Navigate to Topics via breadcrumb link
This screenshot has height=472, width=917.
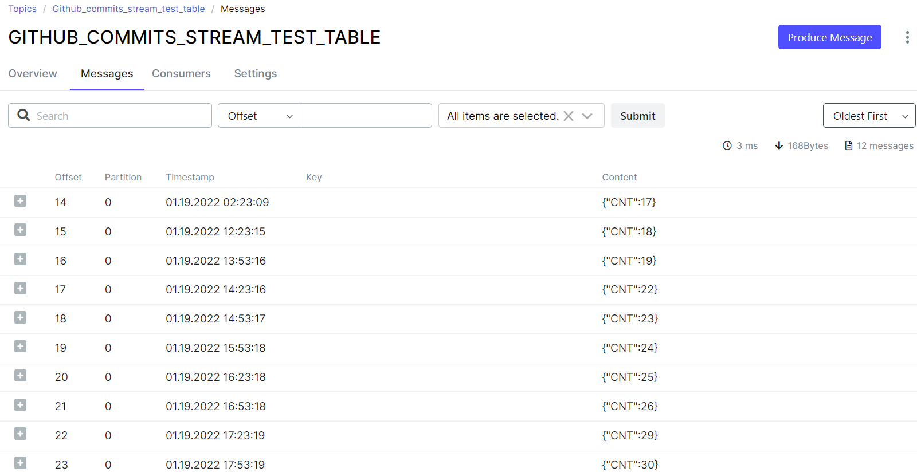(22, 9)
